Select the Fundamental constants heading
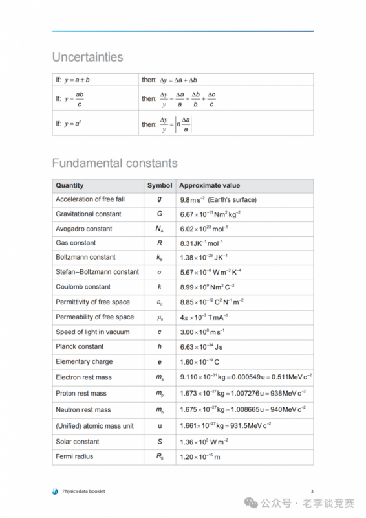This screenshot has width=366, height=518. click(x=115, y=163)
